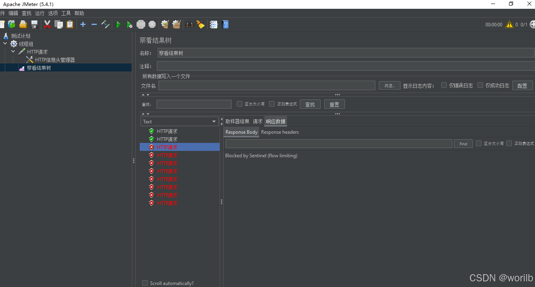This screenshot has width=535, height=287.
Task: Click the chart icon of 察看结果树 node
Action: (22, 68)
